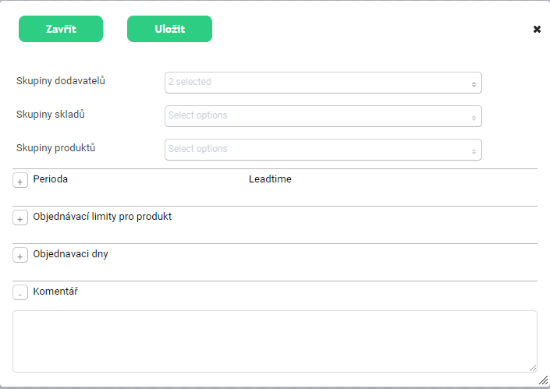This screenshot has width=550, height=389.
Task: Click the arrow icon in Skupiny dodavatelů field
Action: (474, 83)
